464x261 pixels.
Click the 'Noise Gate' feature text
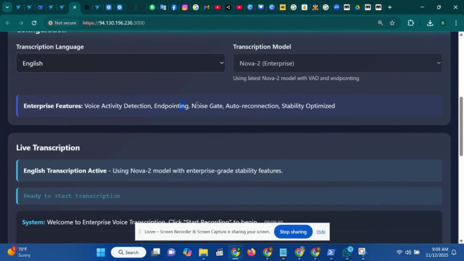[207, 106]
